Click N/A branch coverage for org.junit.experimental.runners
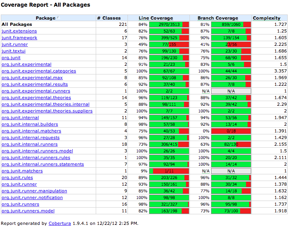Image resolution: width=288 pixels, height=228 pixels. click(231, 91)
